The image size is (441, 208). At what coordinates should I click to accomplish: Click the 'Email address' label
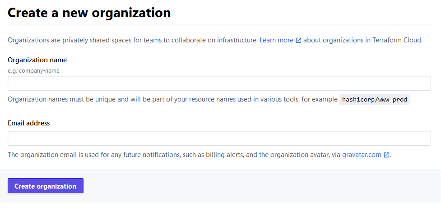(x=29, y=123)
